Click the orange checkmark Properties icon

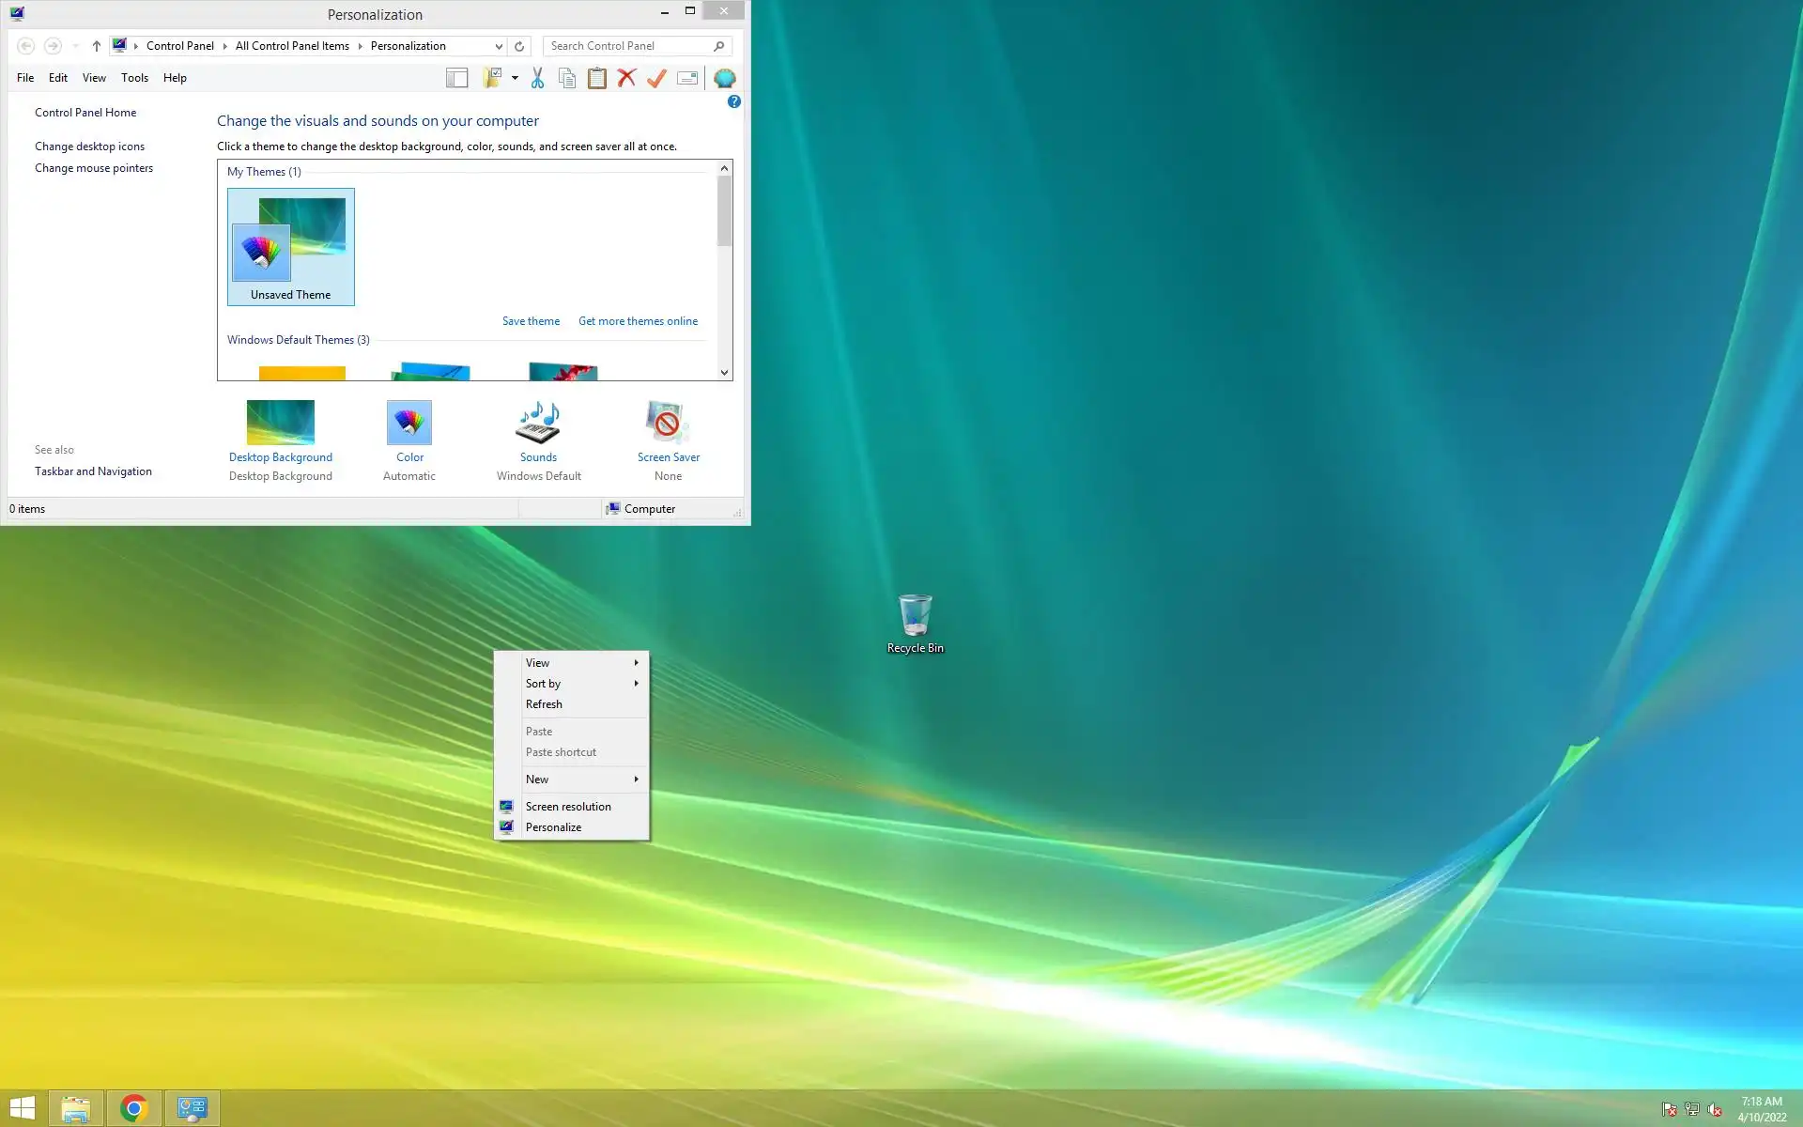click(656, 78)
